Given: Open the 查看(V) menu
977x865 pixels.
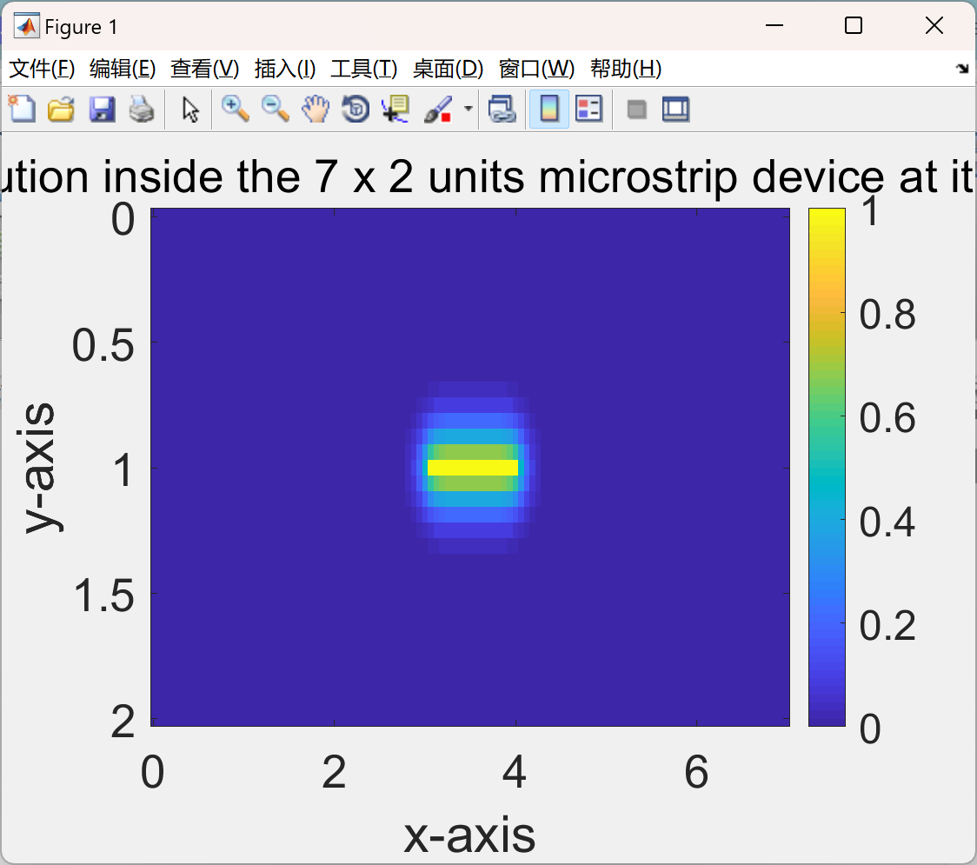Looking at the screenshot, I should click(205, 69).
